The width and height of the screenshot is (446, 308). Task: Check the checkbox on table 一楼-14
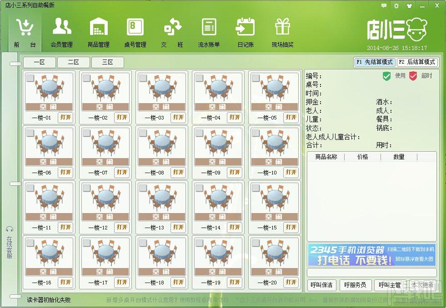click(200, 188)
